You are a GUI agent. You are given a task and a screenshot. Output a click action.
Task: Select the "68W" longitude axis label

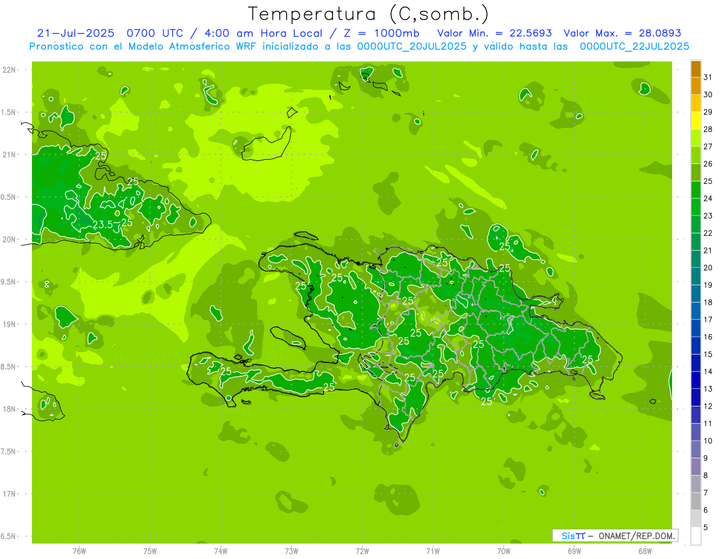coord(645,551)
